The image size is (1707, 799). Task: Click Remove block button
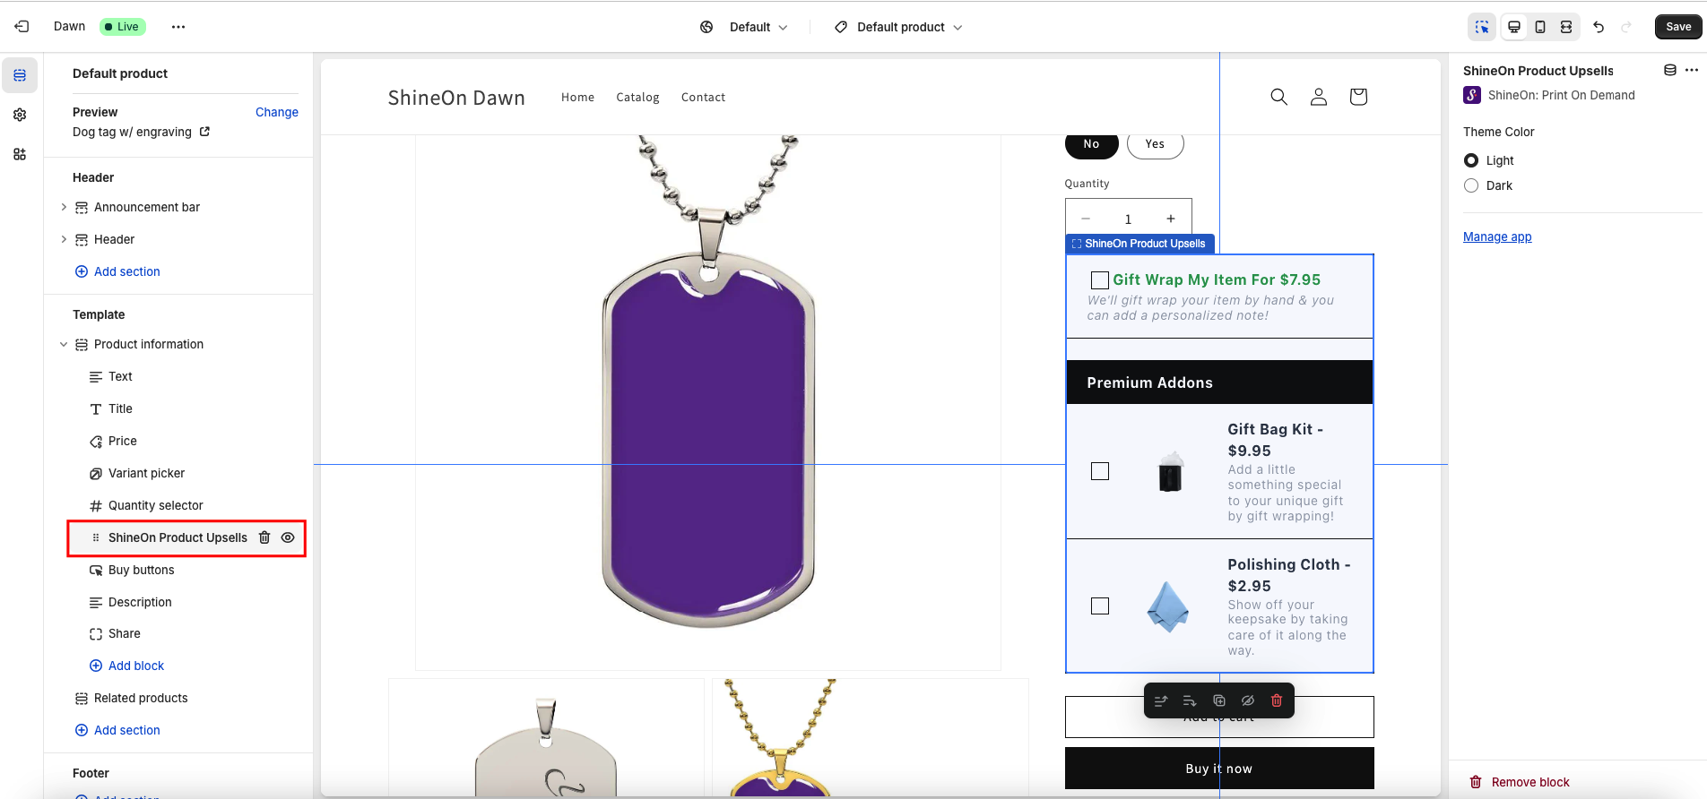[1521, 782]
